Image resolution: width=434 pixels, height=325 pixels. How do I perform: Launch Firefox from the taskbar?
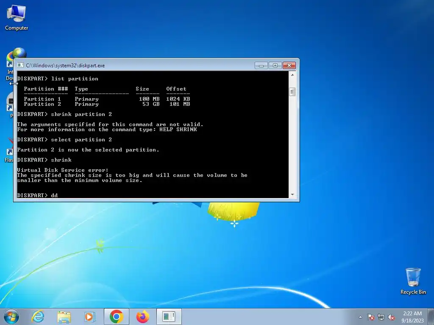point(142,317)
